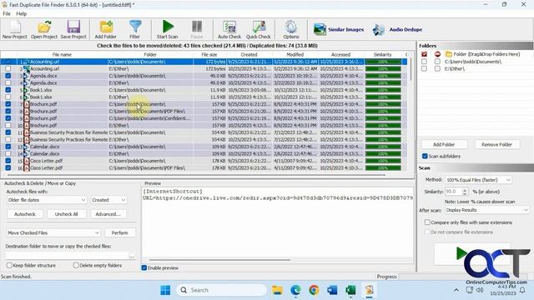Click the PDF icon of Brochure.pdf row 7
This screenshot has height=300, width=534.
pyautogui.click(x=27, y=104)
